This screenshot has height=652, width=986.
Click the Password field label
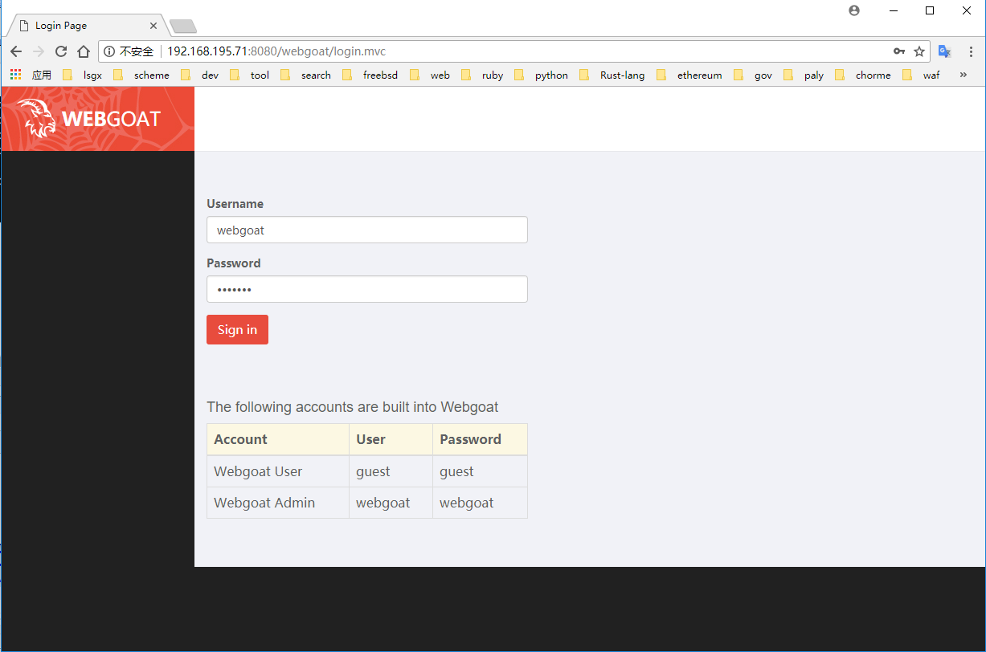coord(234,263)
